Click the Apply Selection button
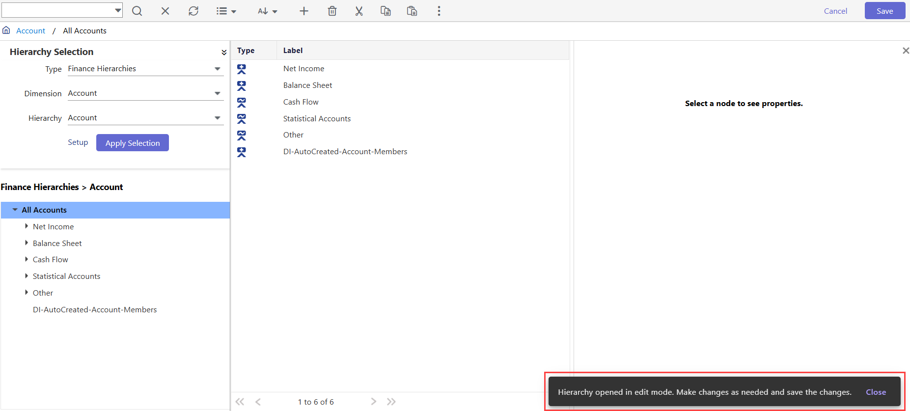 click(x=133, y=143)
